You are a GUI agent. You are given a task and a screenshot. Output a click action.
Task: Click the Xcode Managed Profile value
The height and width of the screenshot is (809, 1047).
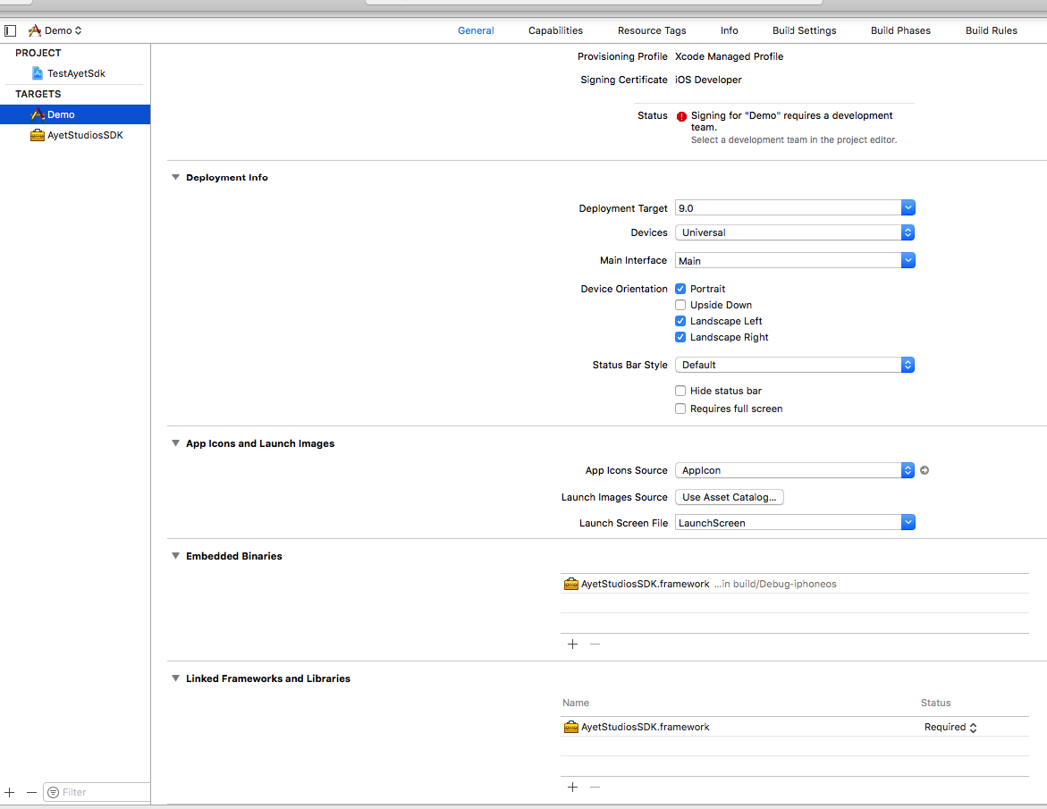point(730,56)
